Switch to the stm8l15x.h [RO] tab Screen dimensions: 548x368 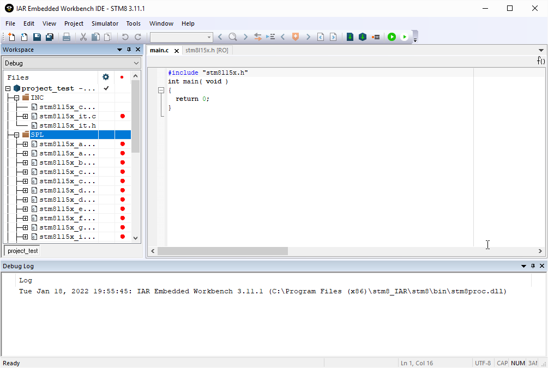207,50
